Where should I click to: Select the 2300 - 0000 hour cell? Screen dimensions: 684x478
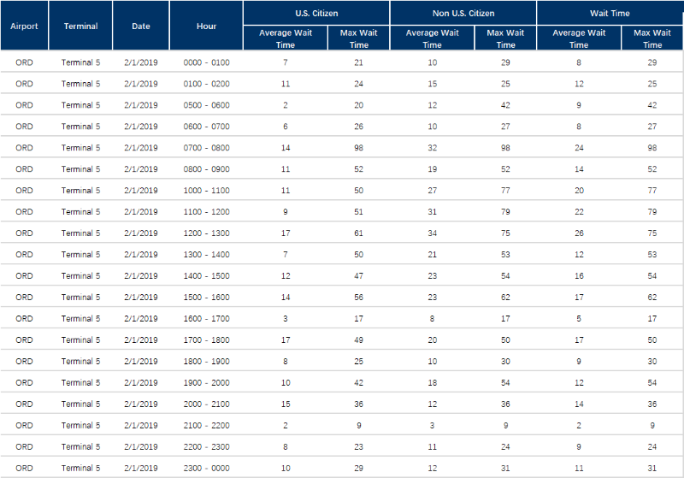[x=206, y=469]
